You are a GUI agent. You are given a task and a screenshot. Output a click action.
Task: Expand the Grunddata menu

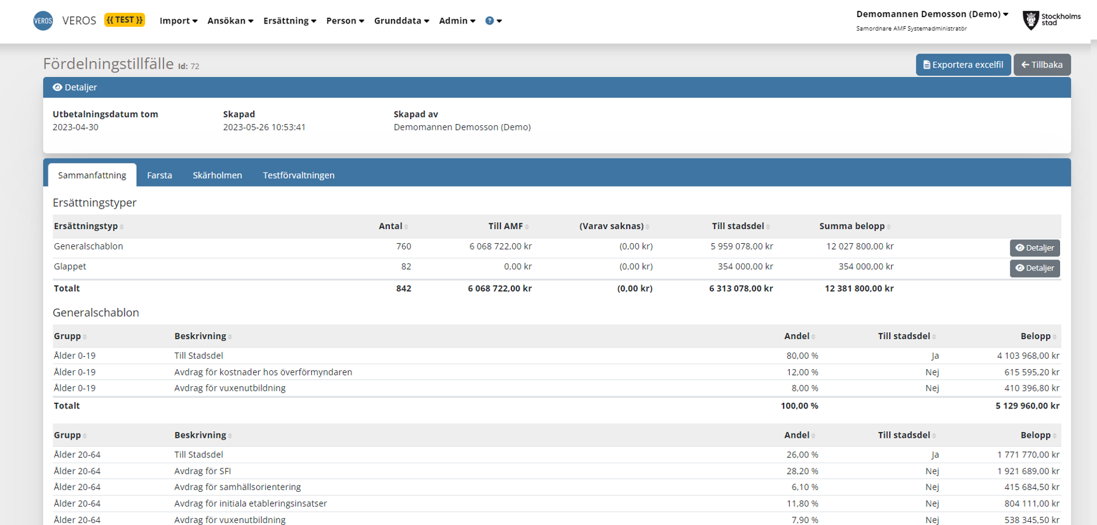tap(401, 21)
